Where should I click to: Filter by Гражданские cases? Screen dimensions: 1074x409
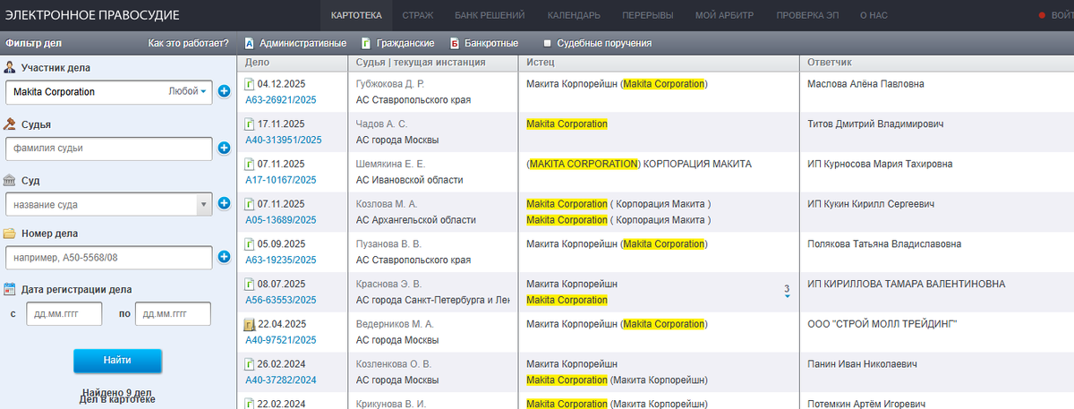398,43
